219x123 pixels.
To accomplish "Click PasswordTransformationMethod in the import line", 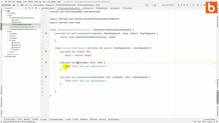I will (101, 19).
